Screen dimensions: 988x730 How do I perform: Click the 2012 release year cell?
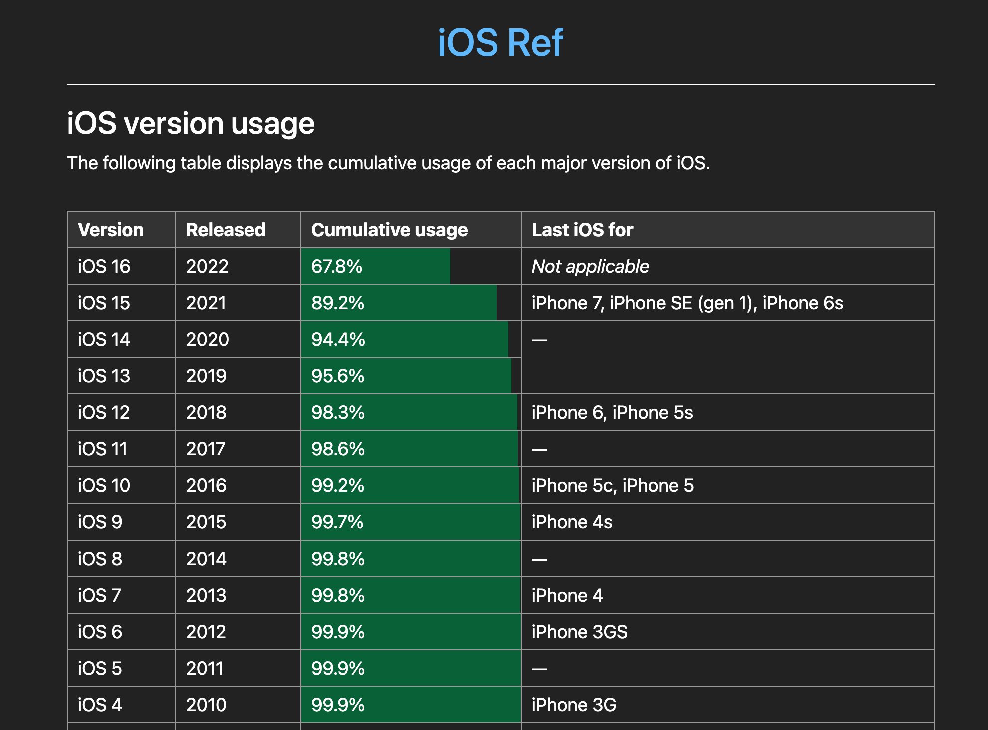238,632
